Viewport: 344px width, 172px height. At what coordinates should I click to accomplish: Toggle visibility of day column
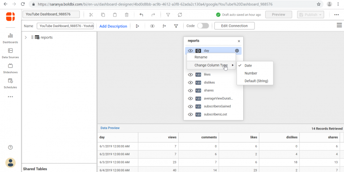[190, 50]
